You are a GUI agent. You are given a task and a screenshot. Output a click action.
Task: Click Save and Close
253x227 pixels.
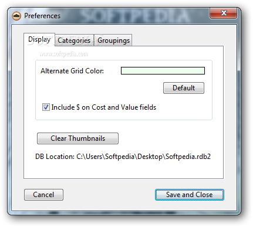(x=190, y=195)
